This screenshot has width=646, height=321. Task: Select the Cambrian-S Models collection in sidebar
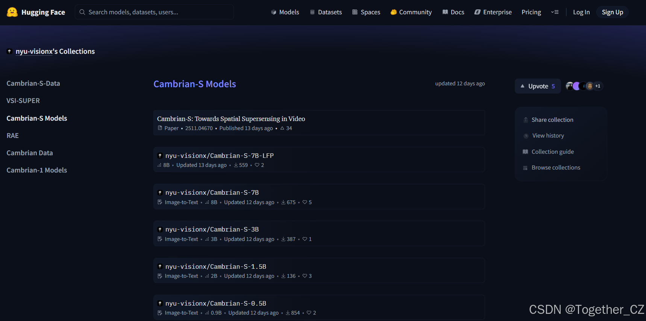(x=37, y=118)
